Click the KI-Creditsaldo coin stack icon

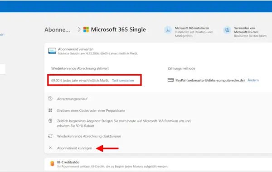tap(52, 163)
